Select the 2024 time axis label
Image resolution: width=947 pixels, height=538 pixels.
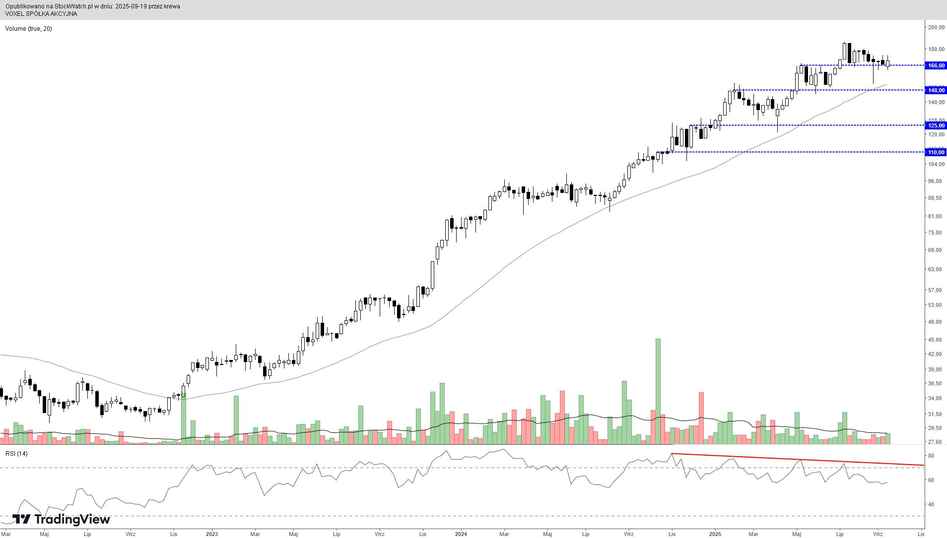coord(461,534)
